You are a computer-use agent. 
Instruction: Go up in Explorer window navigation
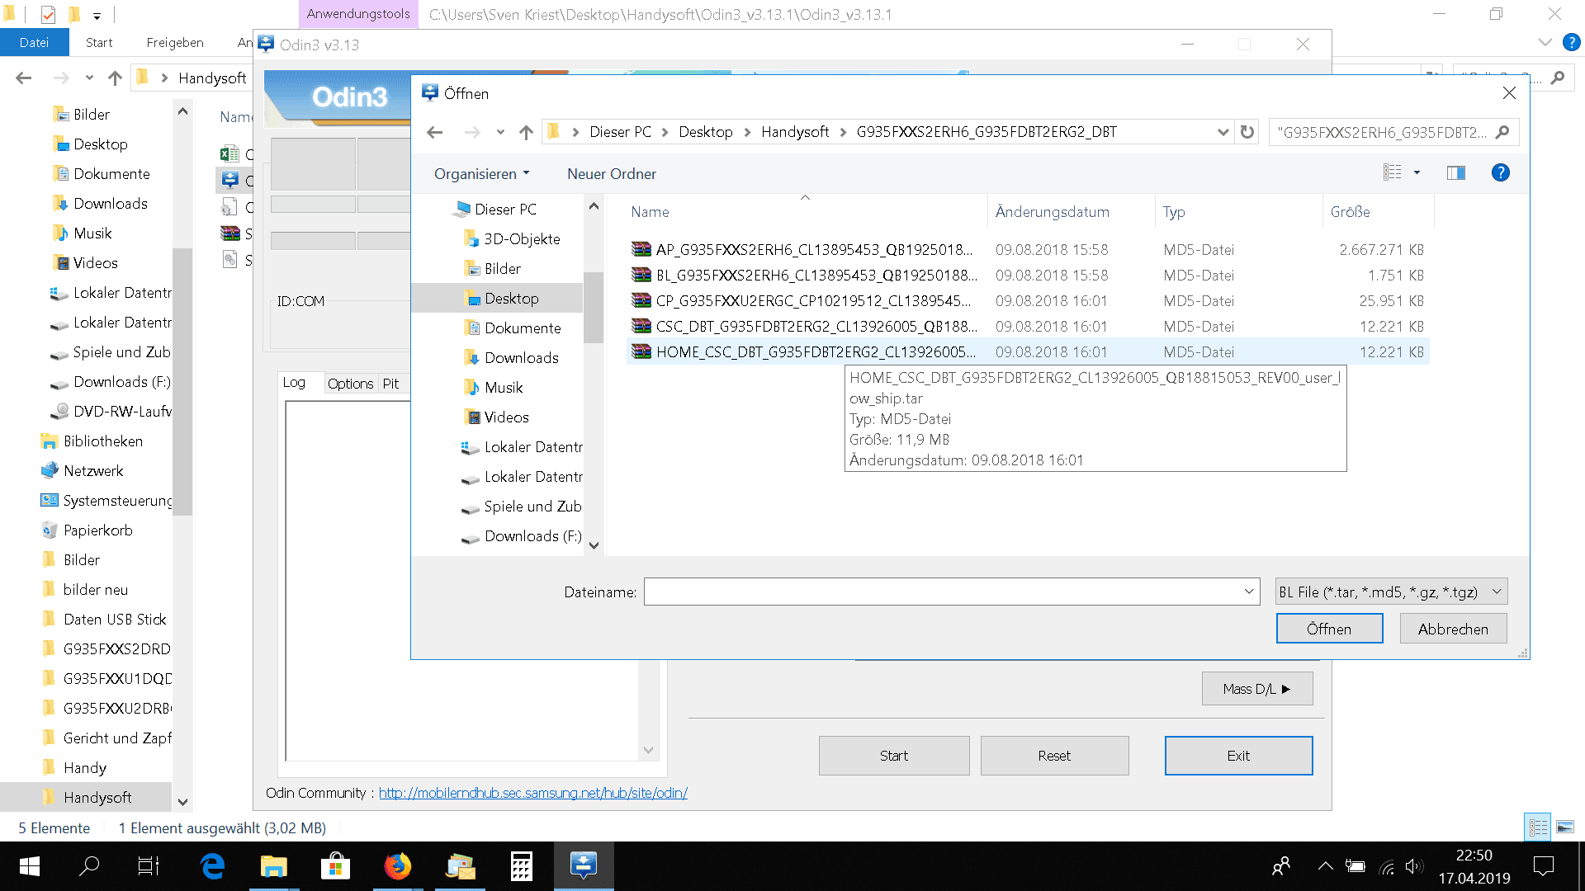click(115, 78)
